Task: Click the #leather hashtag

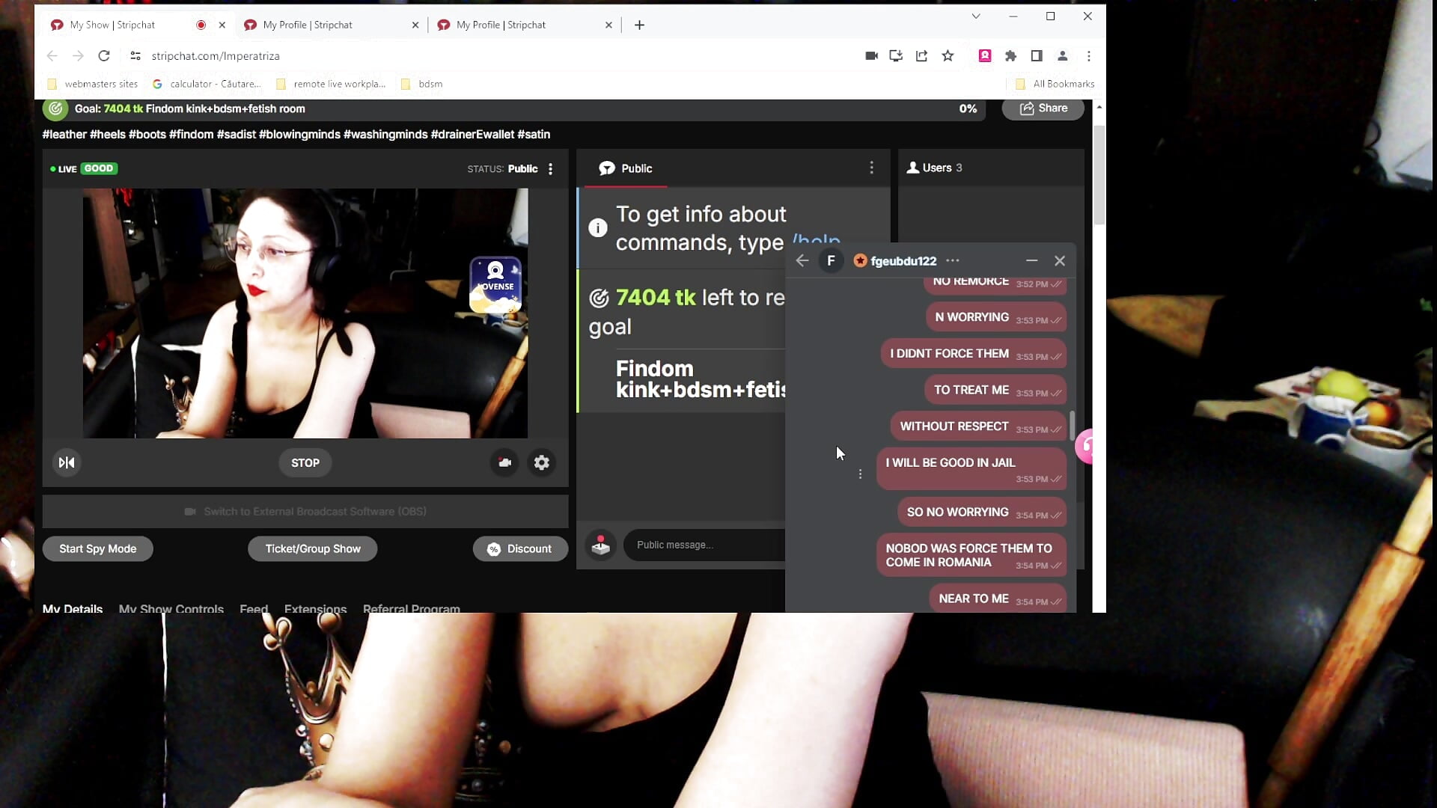Action: tap(64, 135)
